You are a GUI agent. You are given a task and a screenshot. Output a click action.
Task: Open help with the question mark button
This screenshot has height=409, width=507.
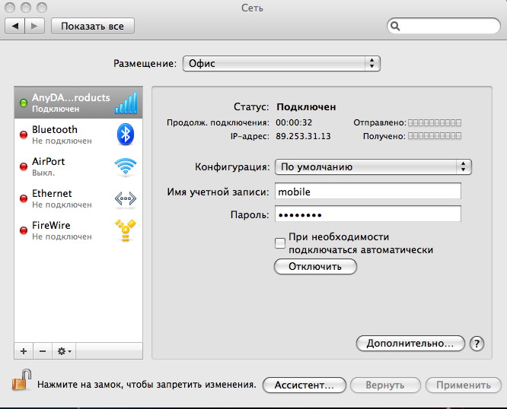click(477, 344)
